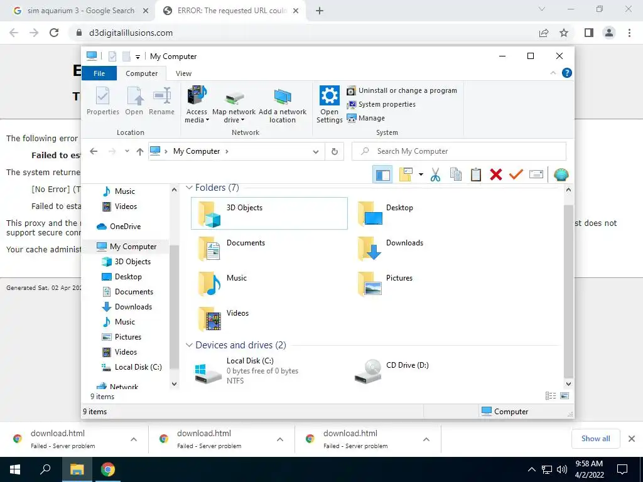Go up one folder level
The image size is (643, 482).
[x=140, y=152]
